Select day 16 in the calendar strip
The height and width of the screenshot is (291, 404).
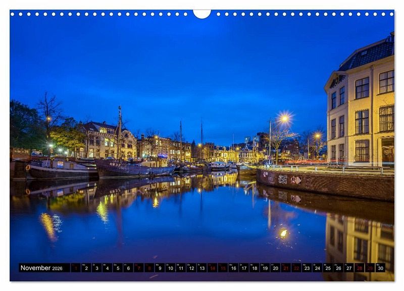(233, 268)
